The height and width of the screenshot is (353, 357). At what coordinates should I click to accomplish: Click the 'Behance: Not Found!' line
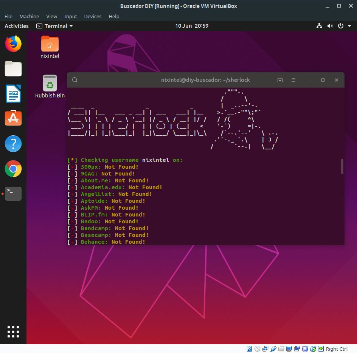106,242
